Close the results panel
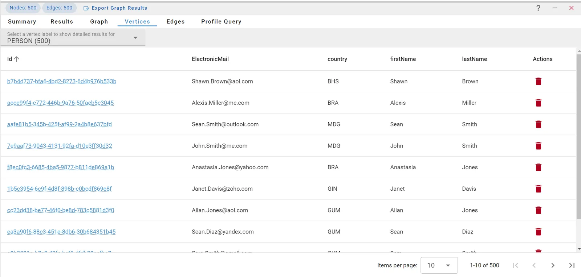The width and height of the screenshot is (581, 277). (571, 8)
